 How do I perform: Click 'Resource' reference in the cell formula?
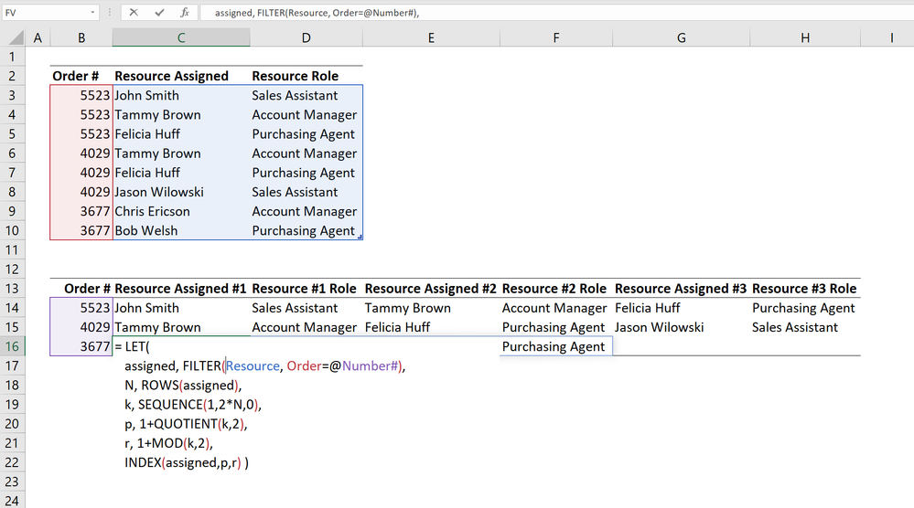[253, 366]
